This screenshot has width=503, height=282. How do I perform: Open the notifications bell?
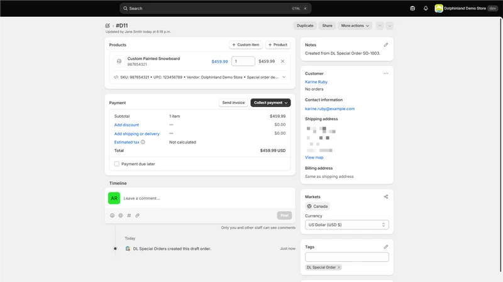[x=426, y=9]
